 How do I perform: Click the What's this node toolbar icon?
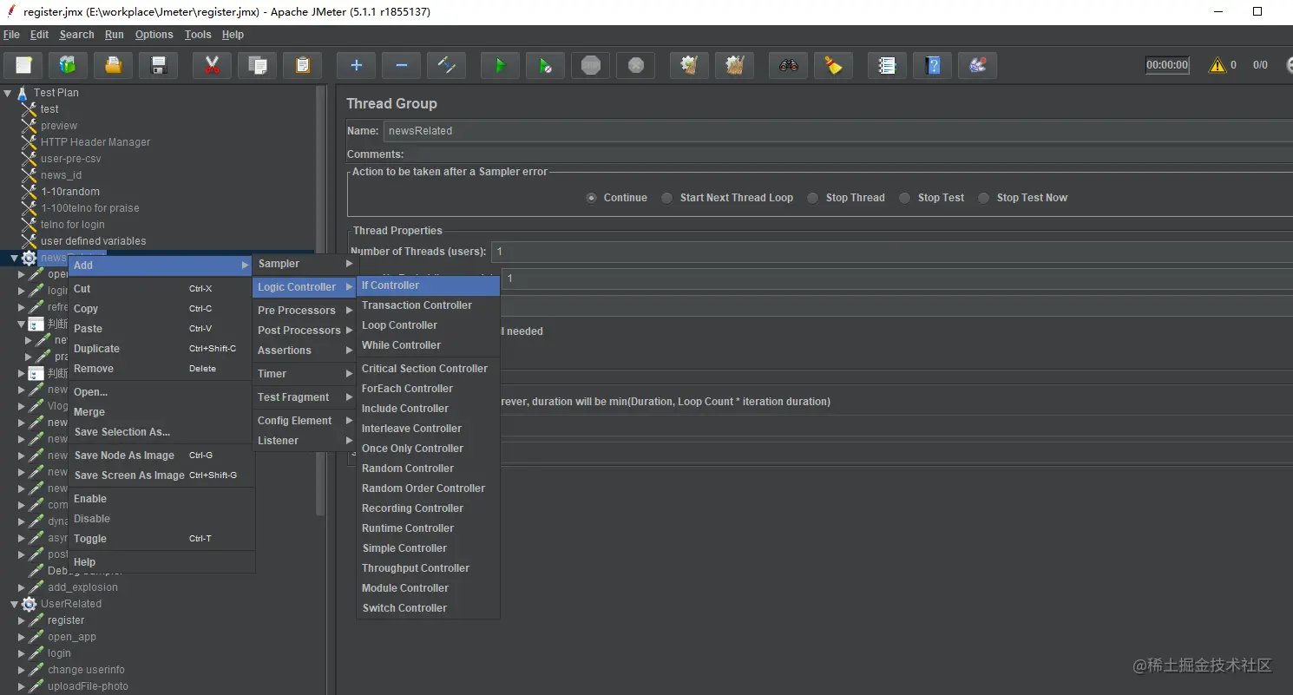point(977,65)
